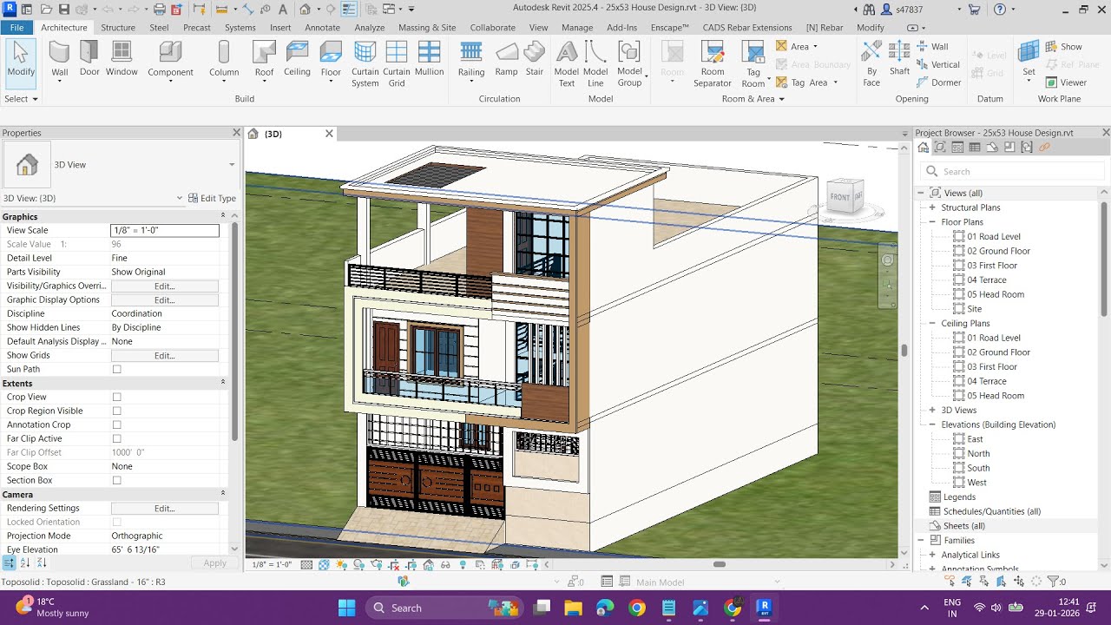Open the Viewer in Work Plane panel
This screenshot has height=625, width=1111.
pos(1066,82)
